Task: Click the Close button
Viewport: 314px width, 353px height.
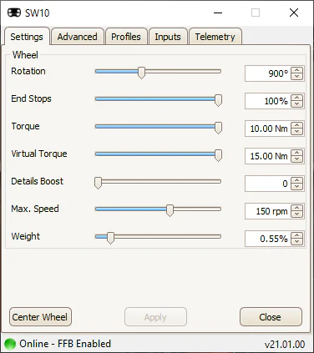Action: (271, 317)
